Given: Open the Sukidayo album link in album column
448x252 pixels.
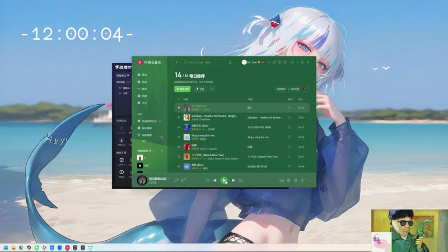Looking at the screenshot, I should (x=265, y=118).
